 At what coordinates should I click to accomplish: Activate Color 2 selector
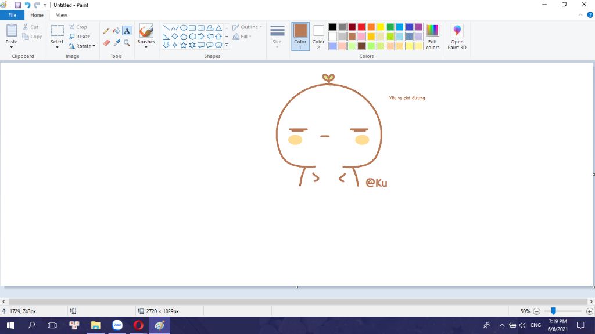[318, 37]
